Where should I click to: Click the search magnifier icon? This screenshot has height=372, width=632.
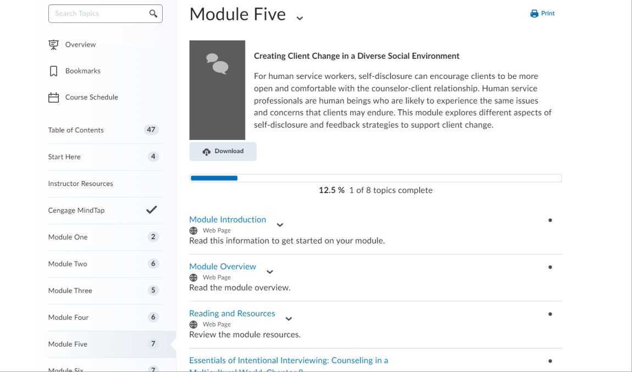(153, 14)
